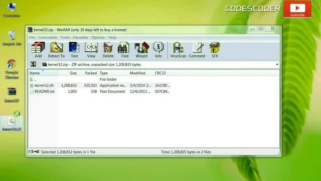321x181 pixels.
Task: Select Google Chrome desktop shortcut
Action: [12, 69]
